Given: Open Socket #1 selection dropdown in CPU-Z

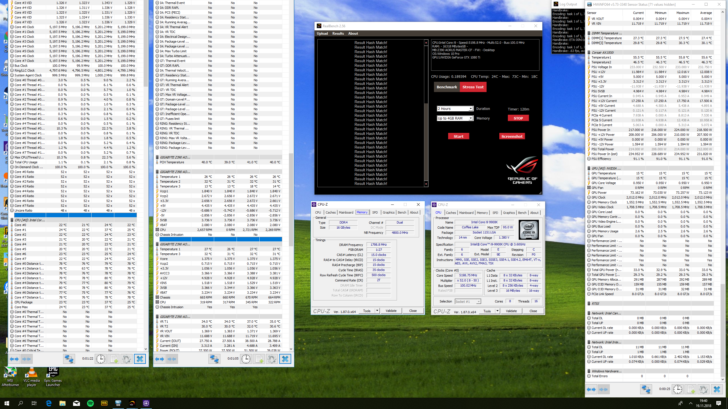Looking at the screenshot, I should pos(468,302).
